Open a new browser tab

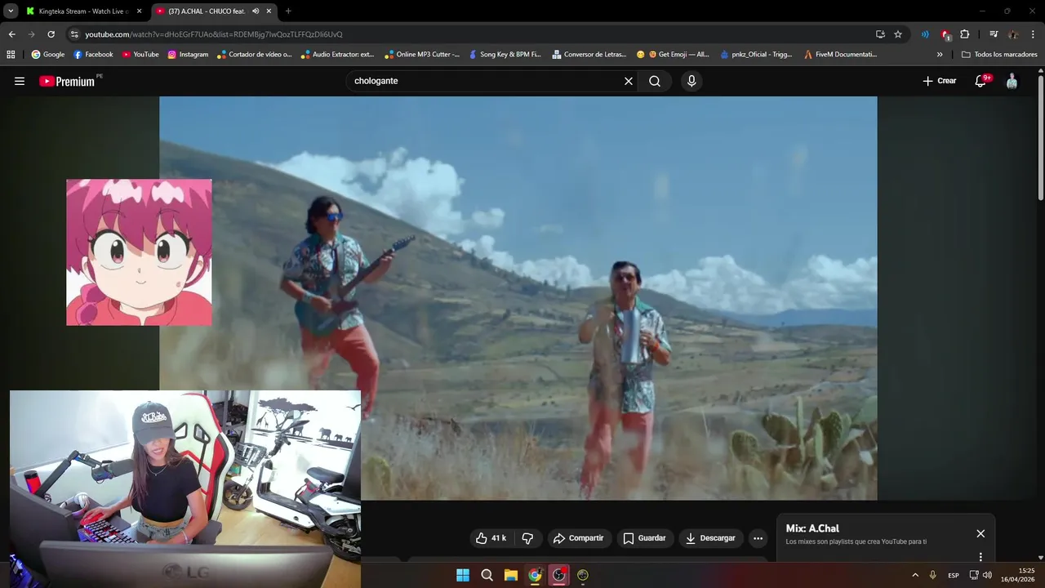click(288, 11)
